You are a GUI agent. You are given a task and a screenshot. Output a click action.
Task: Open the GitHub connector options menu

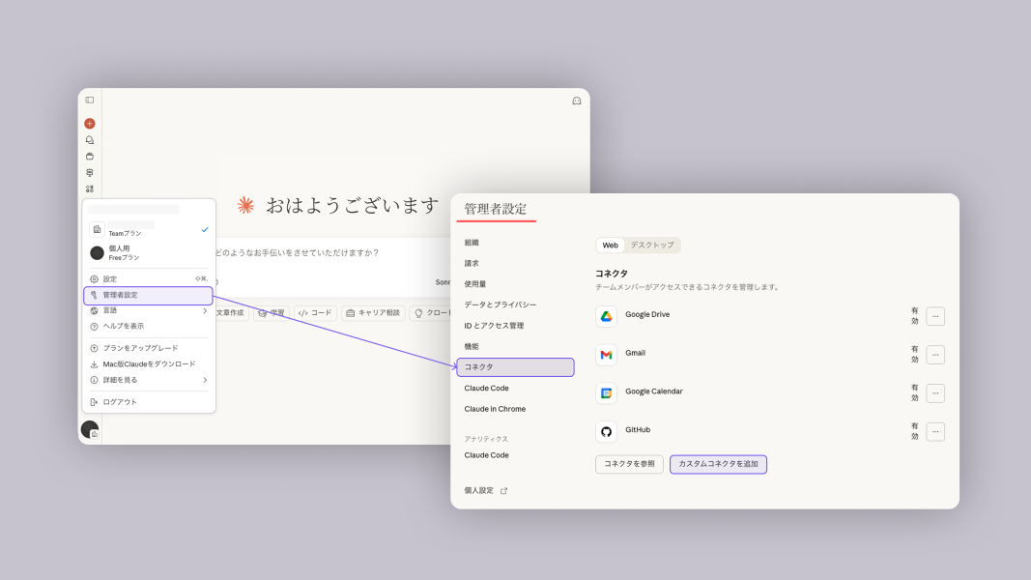click(933, 431)
